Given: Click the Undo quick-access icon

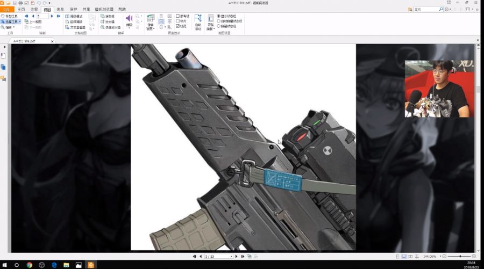Looking at the screenshot, I should point(39,3).
